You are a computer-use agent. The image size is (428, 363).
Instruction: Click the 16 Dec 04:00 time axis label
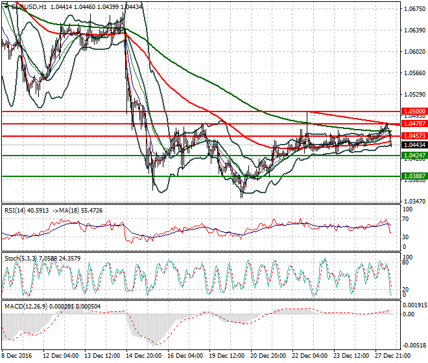(x=185, y=356)
